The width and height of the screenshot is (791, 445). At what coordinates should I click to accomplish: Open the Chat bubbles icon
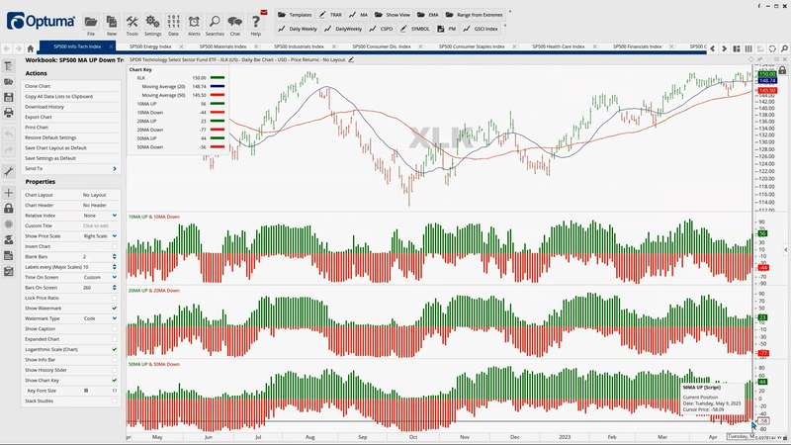pos(235,22)
